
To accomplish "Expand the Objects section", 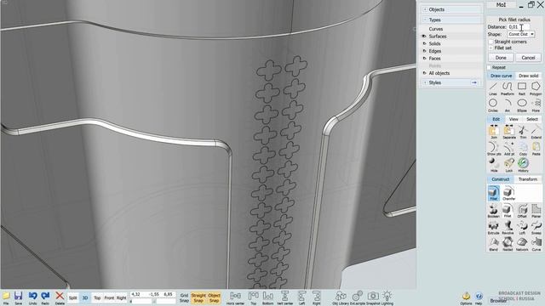I will 425,9.
